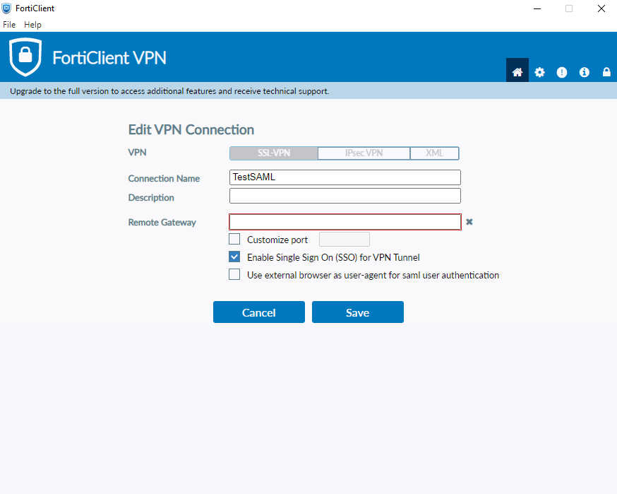Switch to XML configuration mode
617x494 pixels.
(434, 153)
